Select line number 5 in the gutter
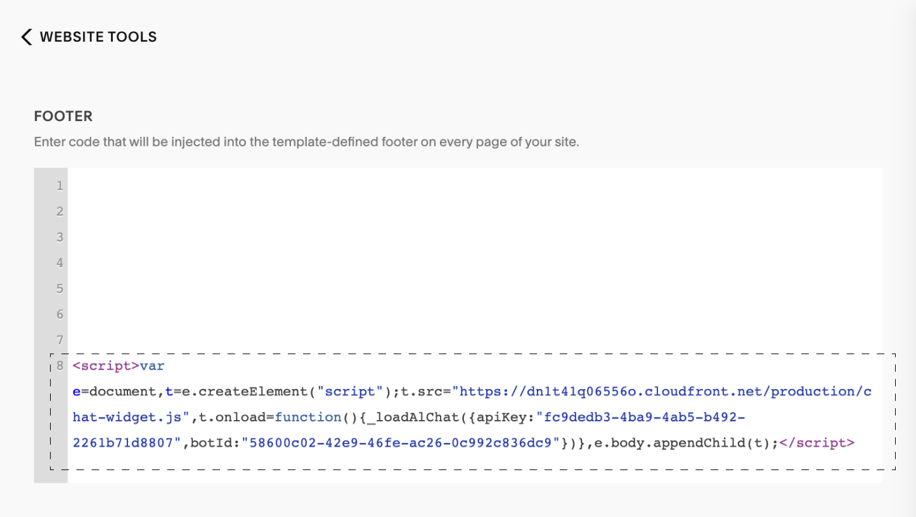 60,289
